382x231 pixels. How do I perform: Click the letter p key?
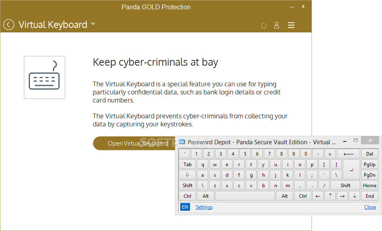[x=312, y=165]
